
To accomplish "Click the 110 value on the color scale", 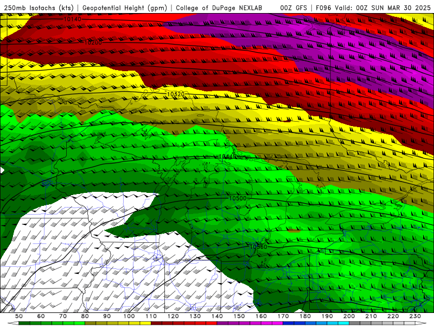I will 151,316.
